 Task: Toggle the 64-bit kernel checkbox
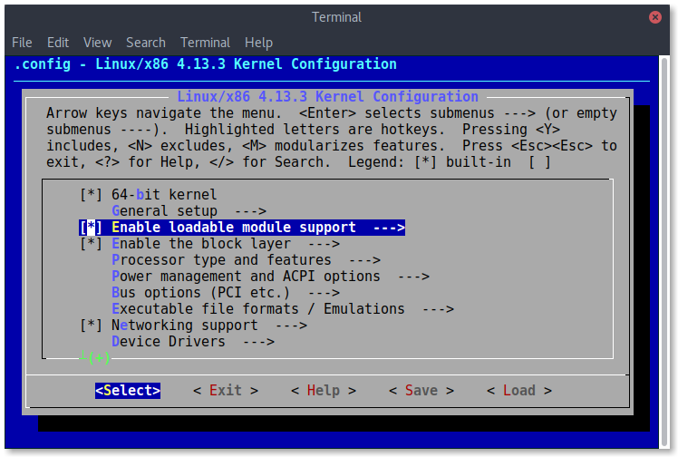pos(91,195)
